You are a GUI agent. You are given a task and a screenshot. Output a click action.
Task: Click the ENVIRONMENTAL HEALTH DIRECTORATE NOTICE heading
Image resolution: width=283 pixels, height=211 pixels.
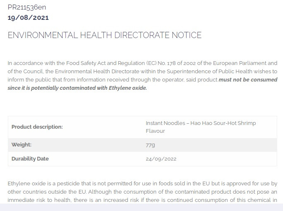105,35
